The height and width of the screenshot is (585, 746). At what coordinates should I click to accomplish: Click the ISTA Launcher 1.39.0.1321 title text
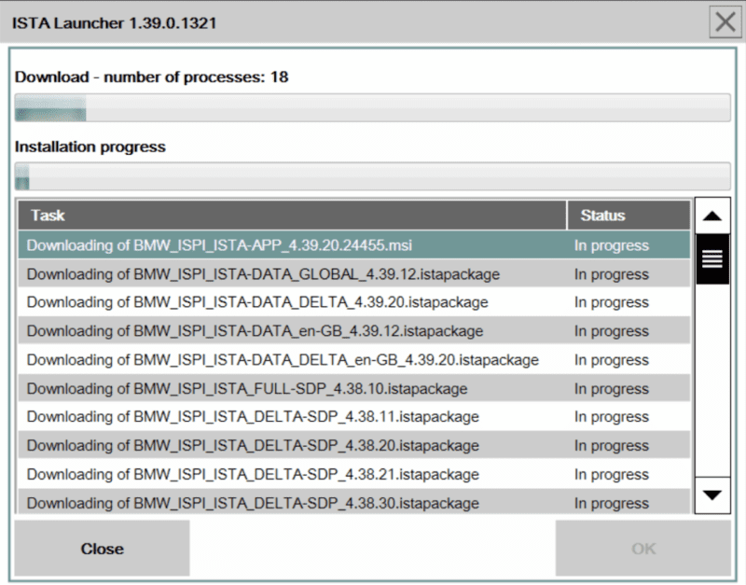coord(114,22)
